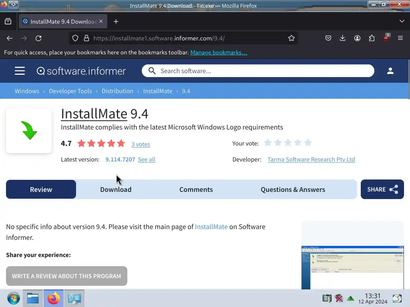Viewport: 410px width, 307px height.
Task: Click the InstallMate link in review text
Action: (x=211, y=227)
